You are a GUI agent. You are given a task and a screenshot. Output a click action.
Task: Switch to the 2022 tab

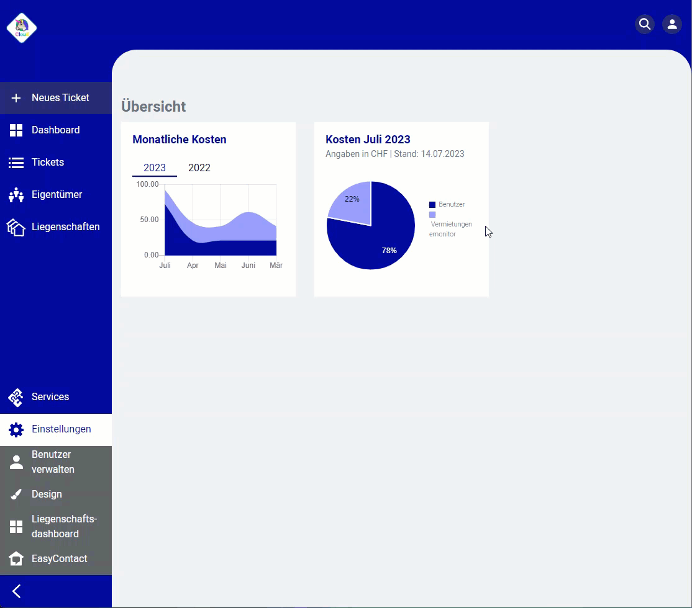click(199, 168)
